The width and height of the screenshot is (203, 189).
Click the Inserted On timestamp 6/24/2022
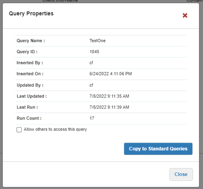[x=111, y=74]
